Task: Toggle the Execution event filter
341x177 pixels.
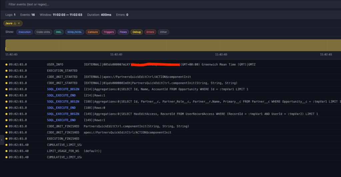Action: pos(24,32)
